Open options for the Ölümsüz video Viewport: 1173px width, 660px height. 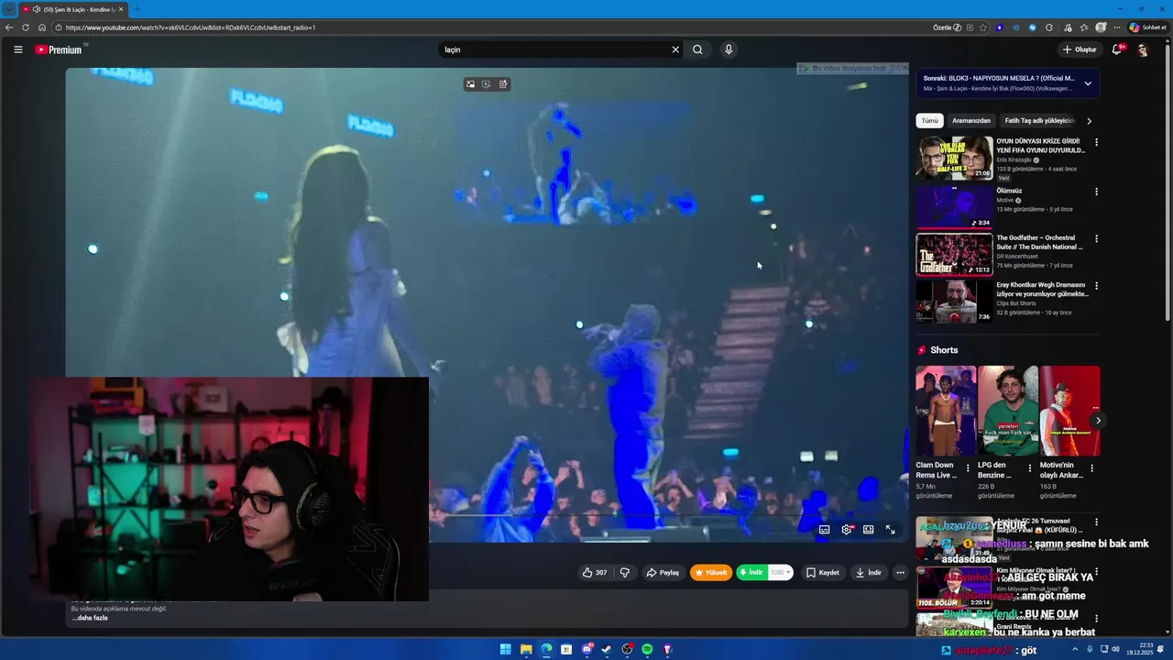[1096, 192]
